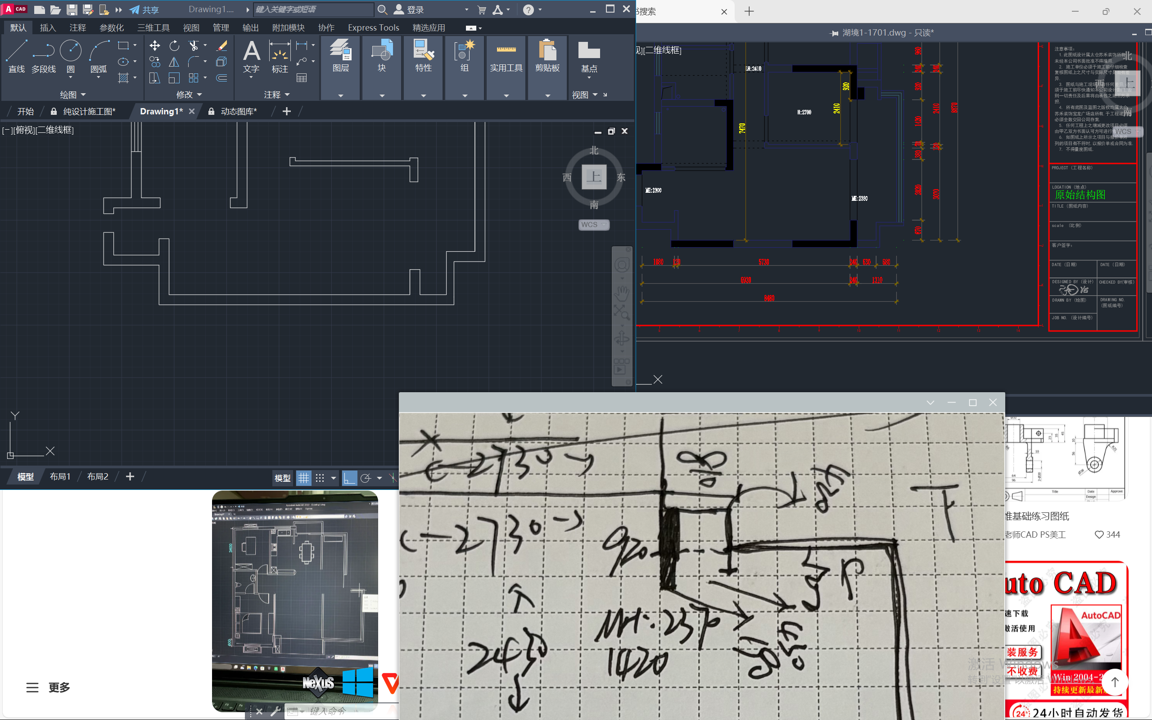The width and height of the screenshot is (1152, 720).
Task: Click the Hatch tool icon
Action: coord(123,78)
